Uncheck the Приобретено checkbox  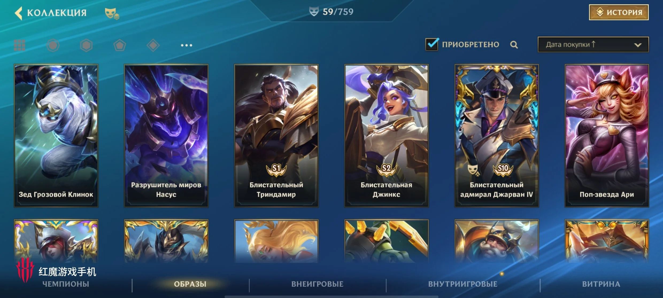coord(432,44)
